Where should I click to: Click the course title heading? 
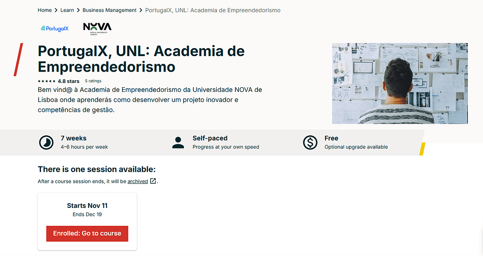(141, 58)
